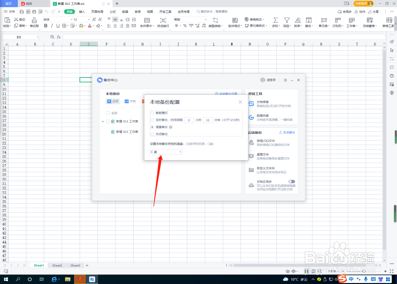Click the fill color bucket icon
This screenshot has width=397, height=284.
(81, 26)
